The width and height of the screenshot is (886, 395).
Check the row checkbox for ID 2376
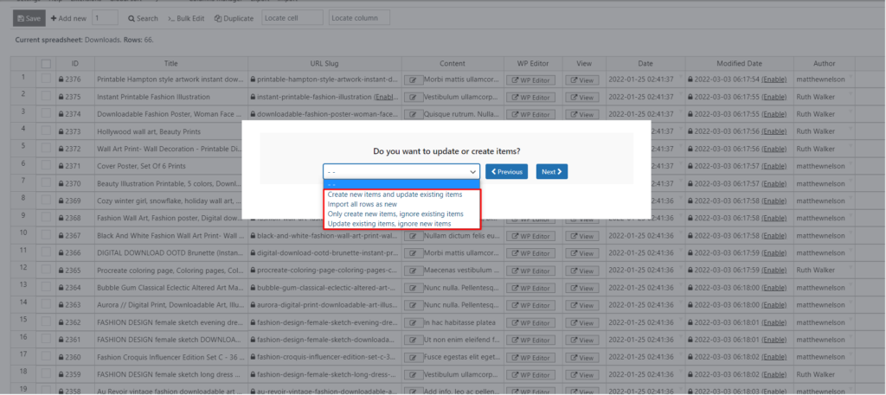click(47, 79)
